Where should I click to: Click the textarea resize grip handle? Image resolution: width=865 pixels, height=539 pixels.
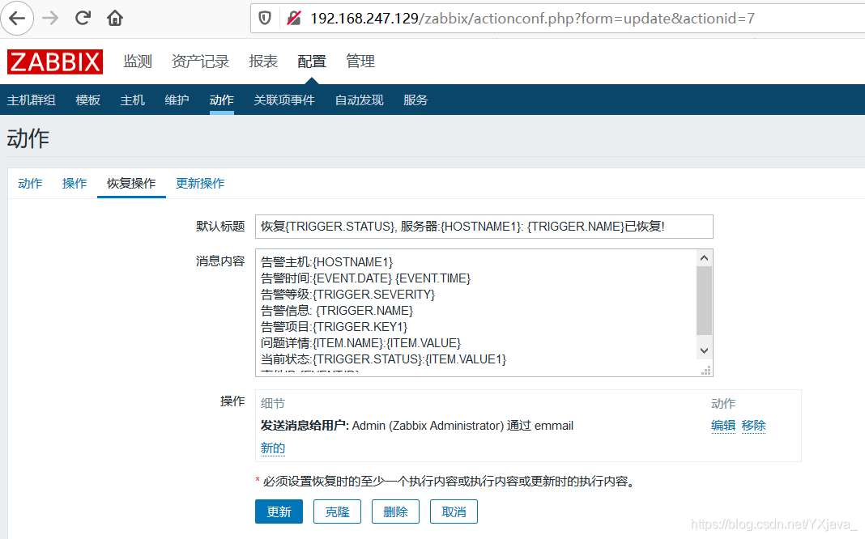click(705, 371)
